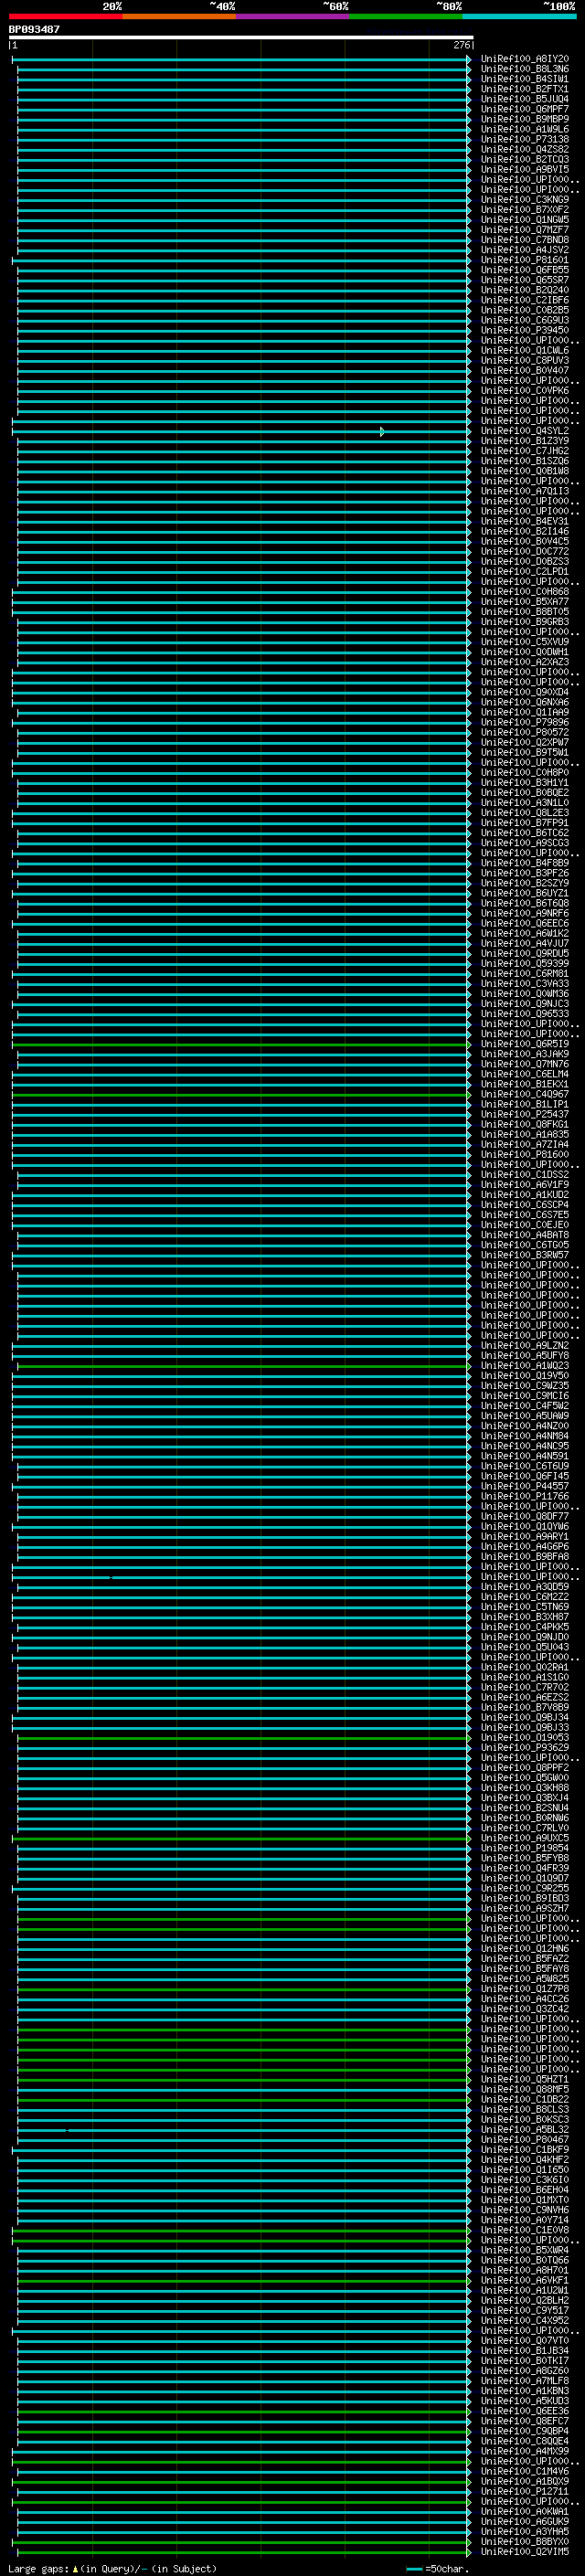Image resolution: width=585 pixels, height=2576 pixels.
Task: Click UniRef100_A6VKF1 hit name
Action: click(x=525, y=2280)
